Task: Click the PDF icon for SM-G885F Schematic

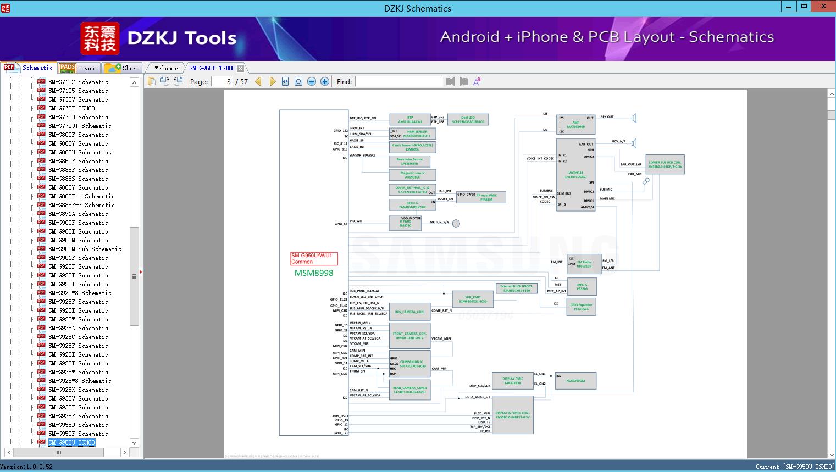Action: pos(41,170)
